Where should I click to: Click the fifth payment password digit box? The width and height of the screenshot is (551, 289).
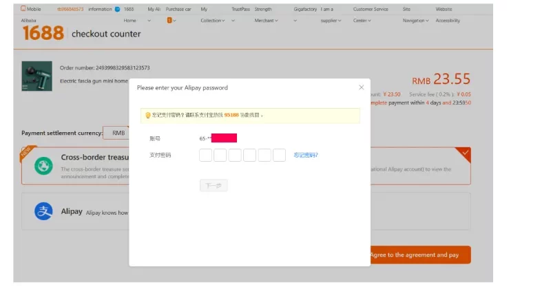[264, 156]
